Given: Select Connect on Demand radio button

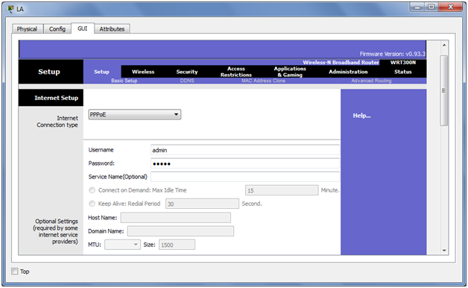Looking at the screenshot, I should coord(92,190).
